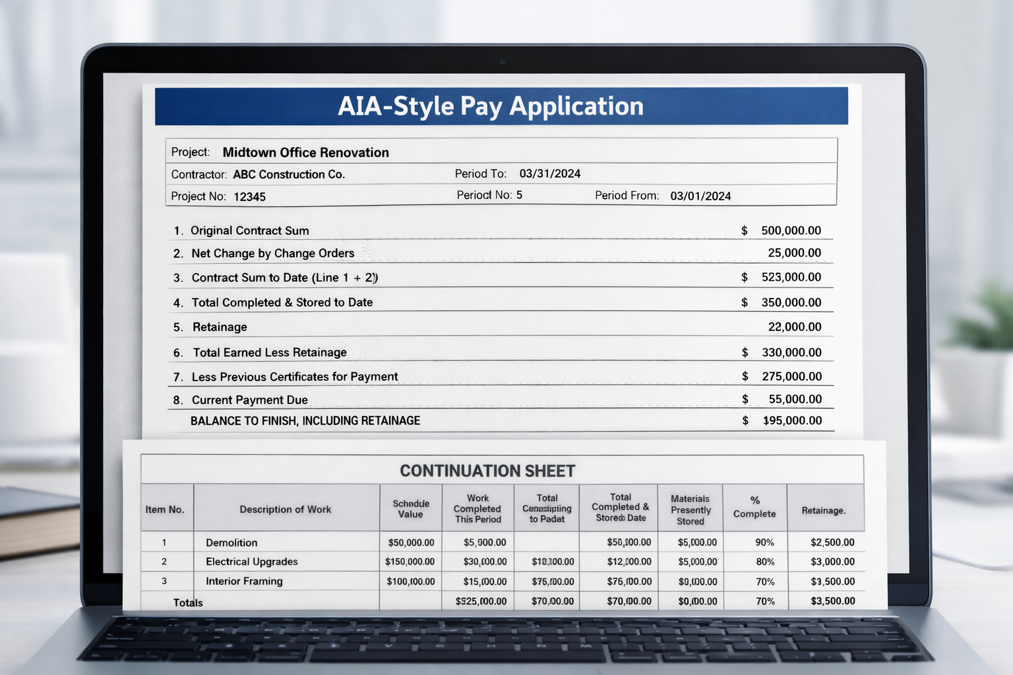This screenshot has height=675, width=1013.
Task: Select the Project No field showing 12345
Action: (x=251, y=196)
